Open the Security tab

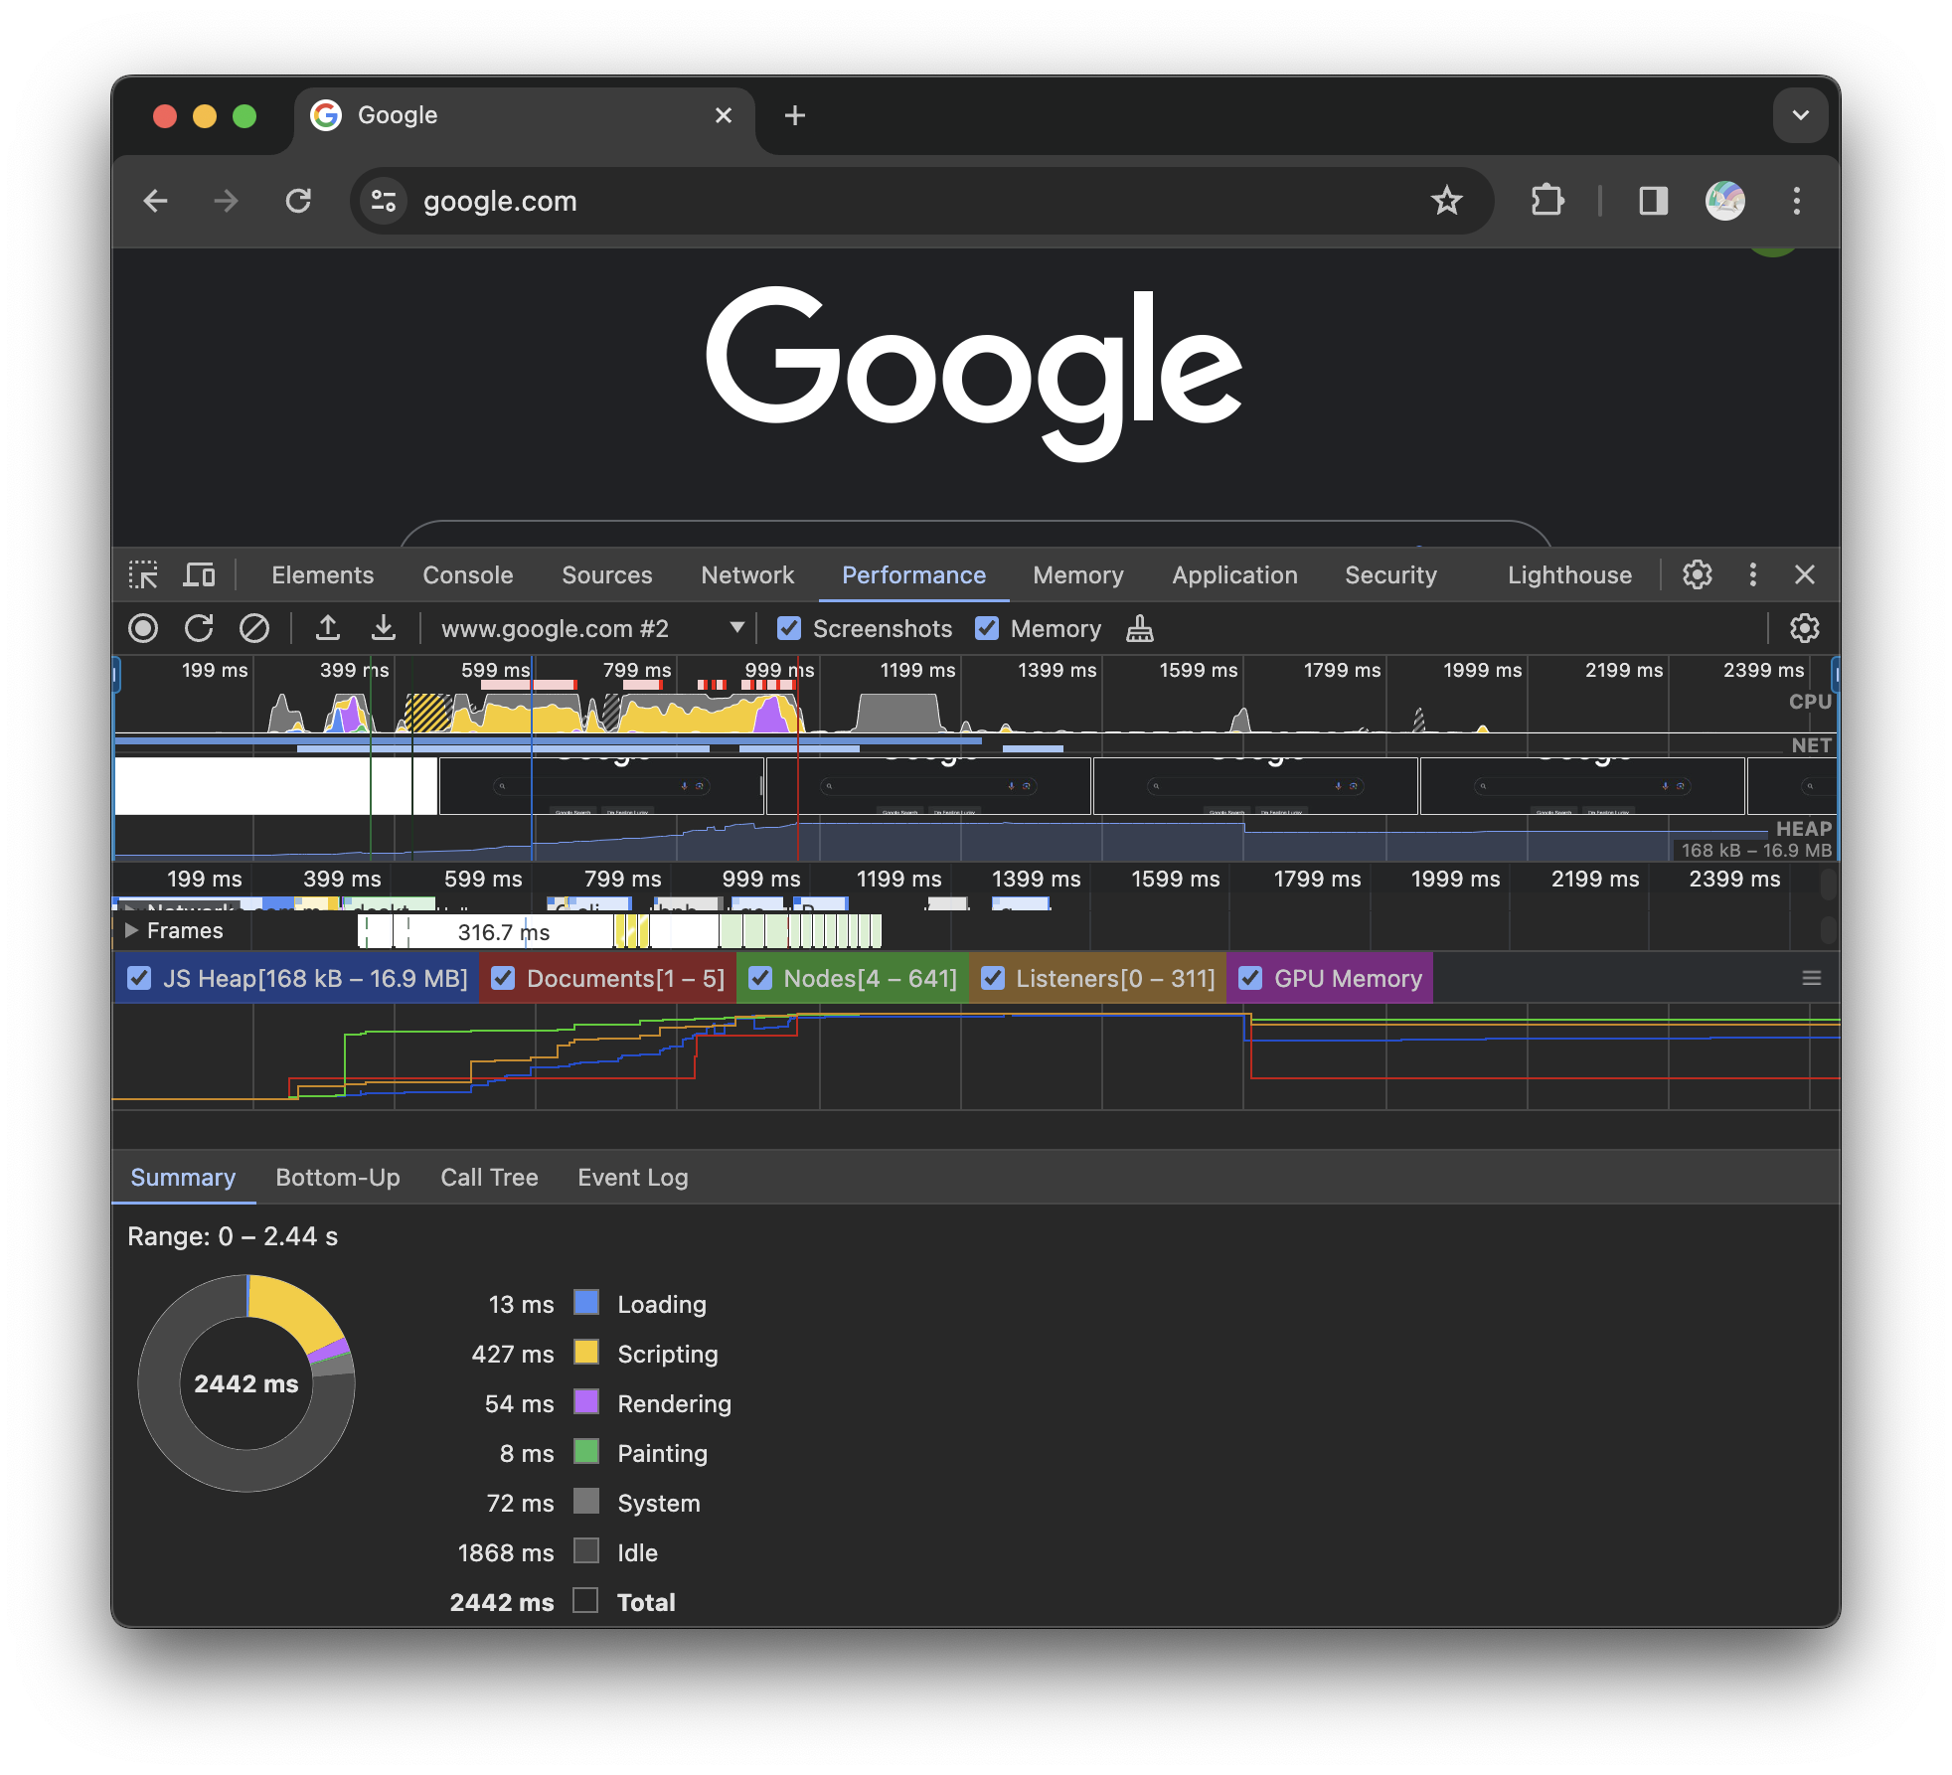click(x=1390, y=574)
